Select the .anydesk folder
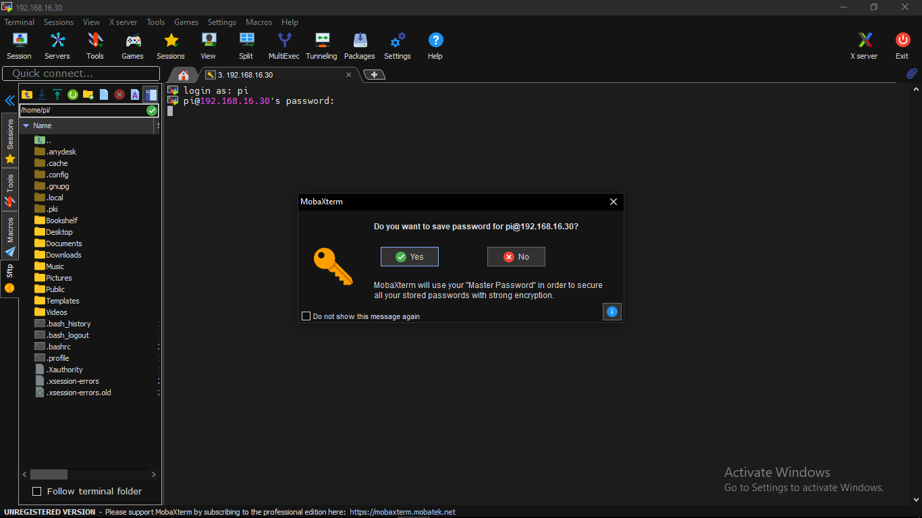922x518 pixels. click(x=55, y=152)
